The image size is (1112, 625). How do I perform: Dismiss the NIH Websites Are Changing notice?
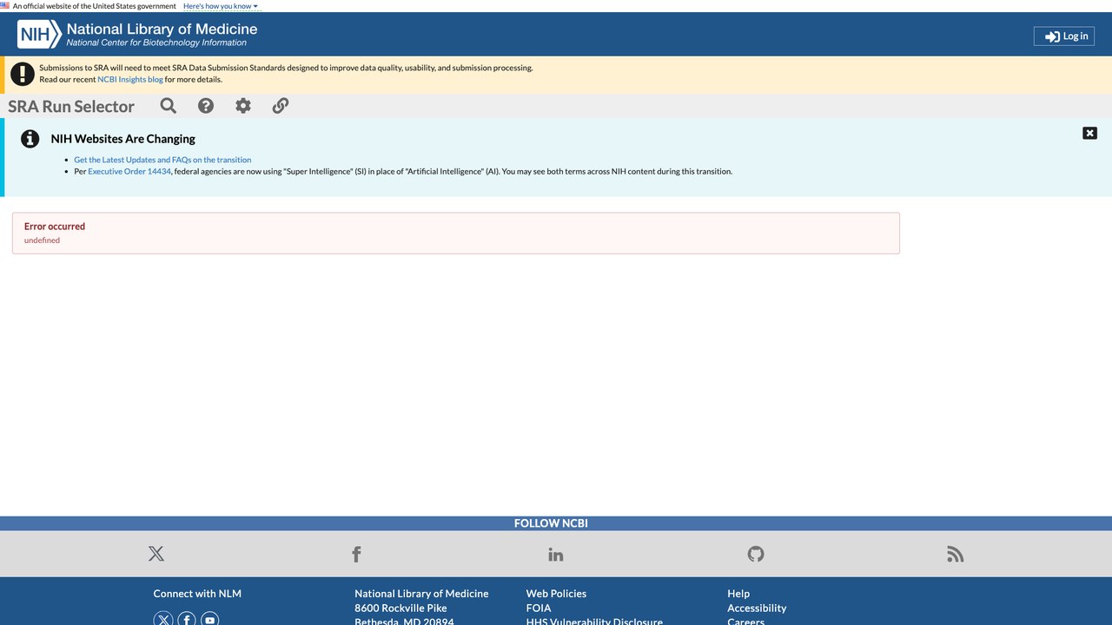[1089, 133]
